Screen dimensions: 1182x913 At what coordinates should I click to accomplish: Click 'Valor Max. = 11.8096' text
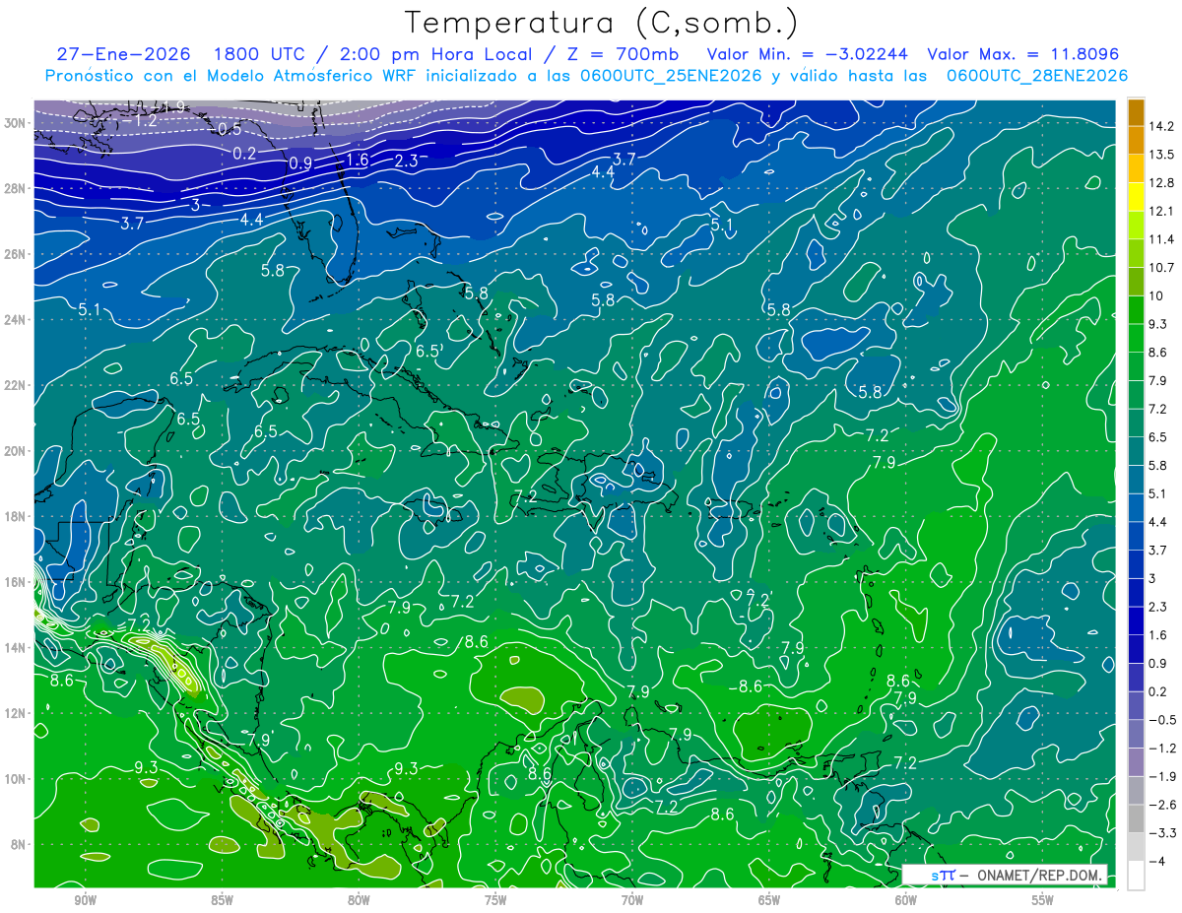1023,54
